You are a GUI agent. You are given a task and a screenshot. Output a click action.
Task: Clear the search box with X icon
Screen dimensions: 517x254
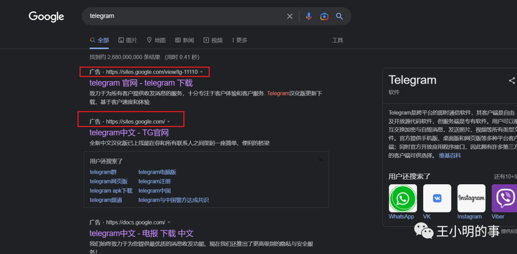tap(290, 16)
